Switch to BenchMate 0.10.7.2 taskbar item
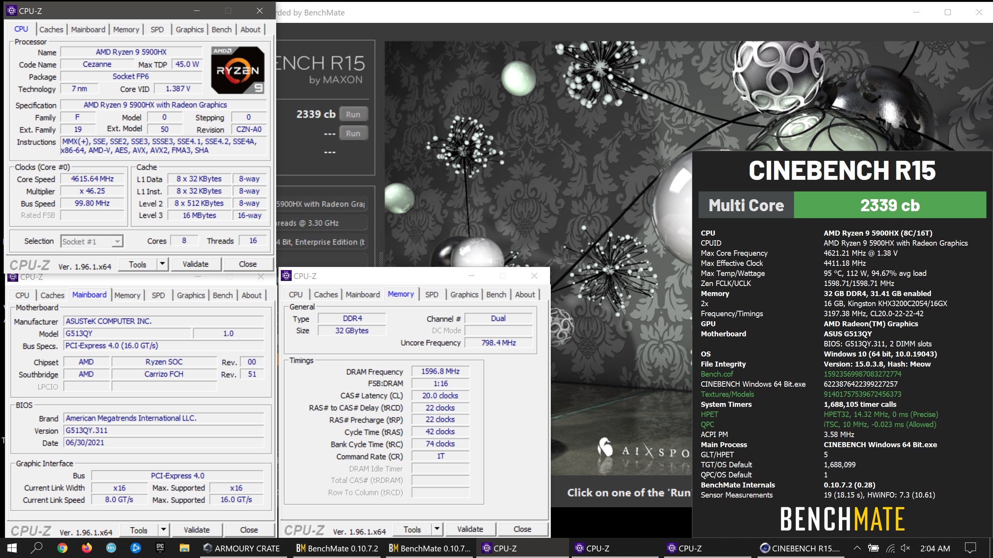The image size is (993, 558). [x=337, y=548]
